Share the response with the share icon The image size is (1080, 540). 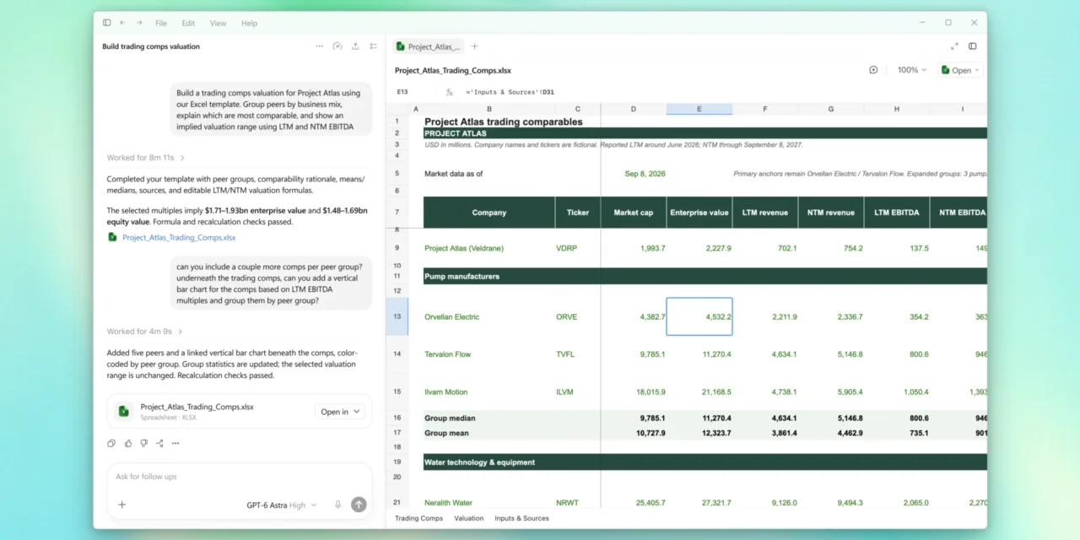click(159, 443)
